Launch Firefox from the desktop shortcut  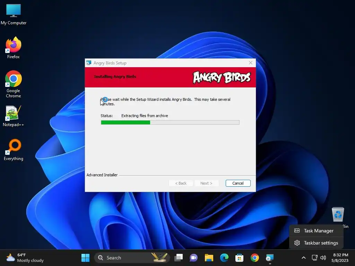point(14,48)
